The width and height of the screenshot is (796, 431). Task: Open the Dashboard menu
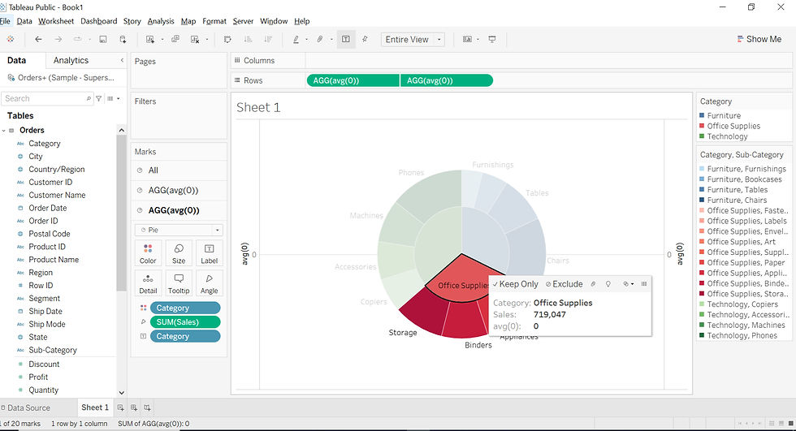98,21
